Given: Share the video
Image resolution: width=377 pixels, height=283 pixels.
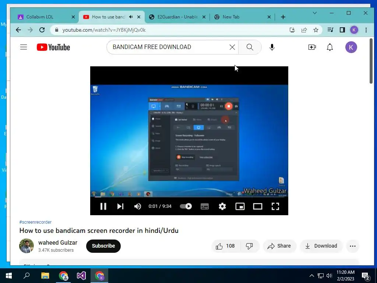Looking at the screenshot, I should tap(279, 246).
